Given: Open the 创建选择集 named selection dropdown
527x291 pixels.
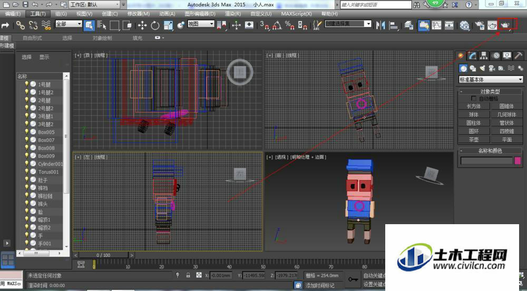Looking at the screenshot, I should coord(348,24).
